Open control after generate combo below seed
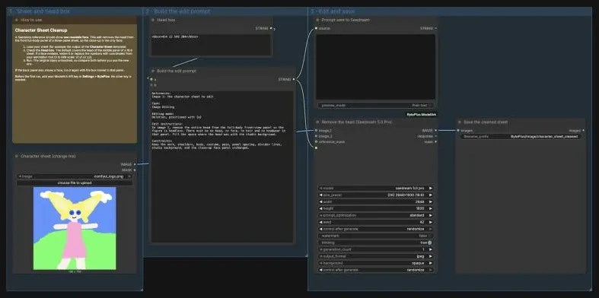Image resolution: width=599 pixels, height=298 pixels. point(375,229)
